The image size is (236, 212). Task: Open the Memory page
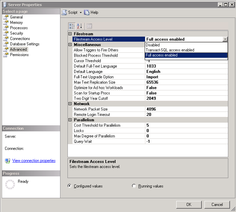tap(16, 23)
